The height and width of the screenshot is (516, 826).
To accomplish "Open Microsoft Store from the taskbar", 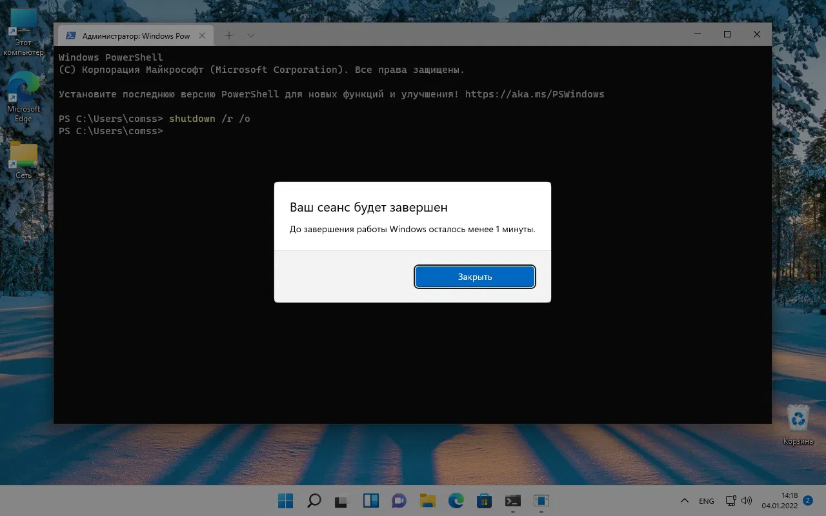I will [x=484, y=501].
